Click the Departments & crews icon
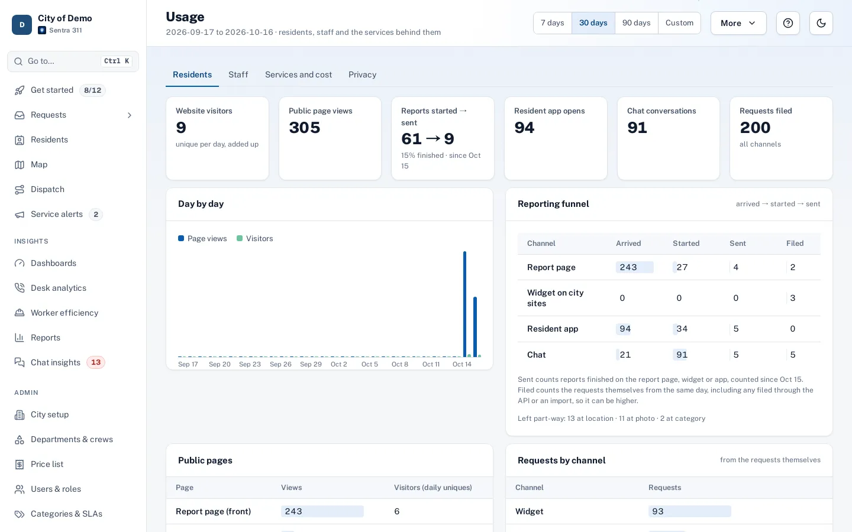 [x=20, y=440]
